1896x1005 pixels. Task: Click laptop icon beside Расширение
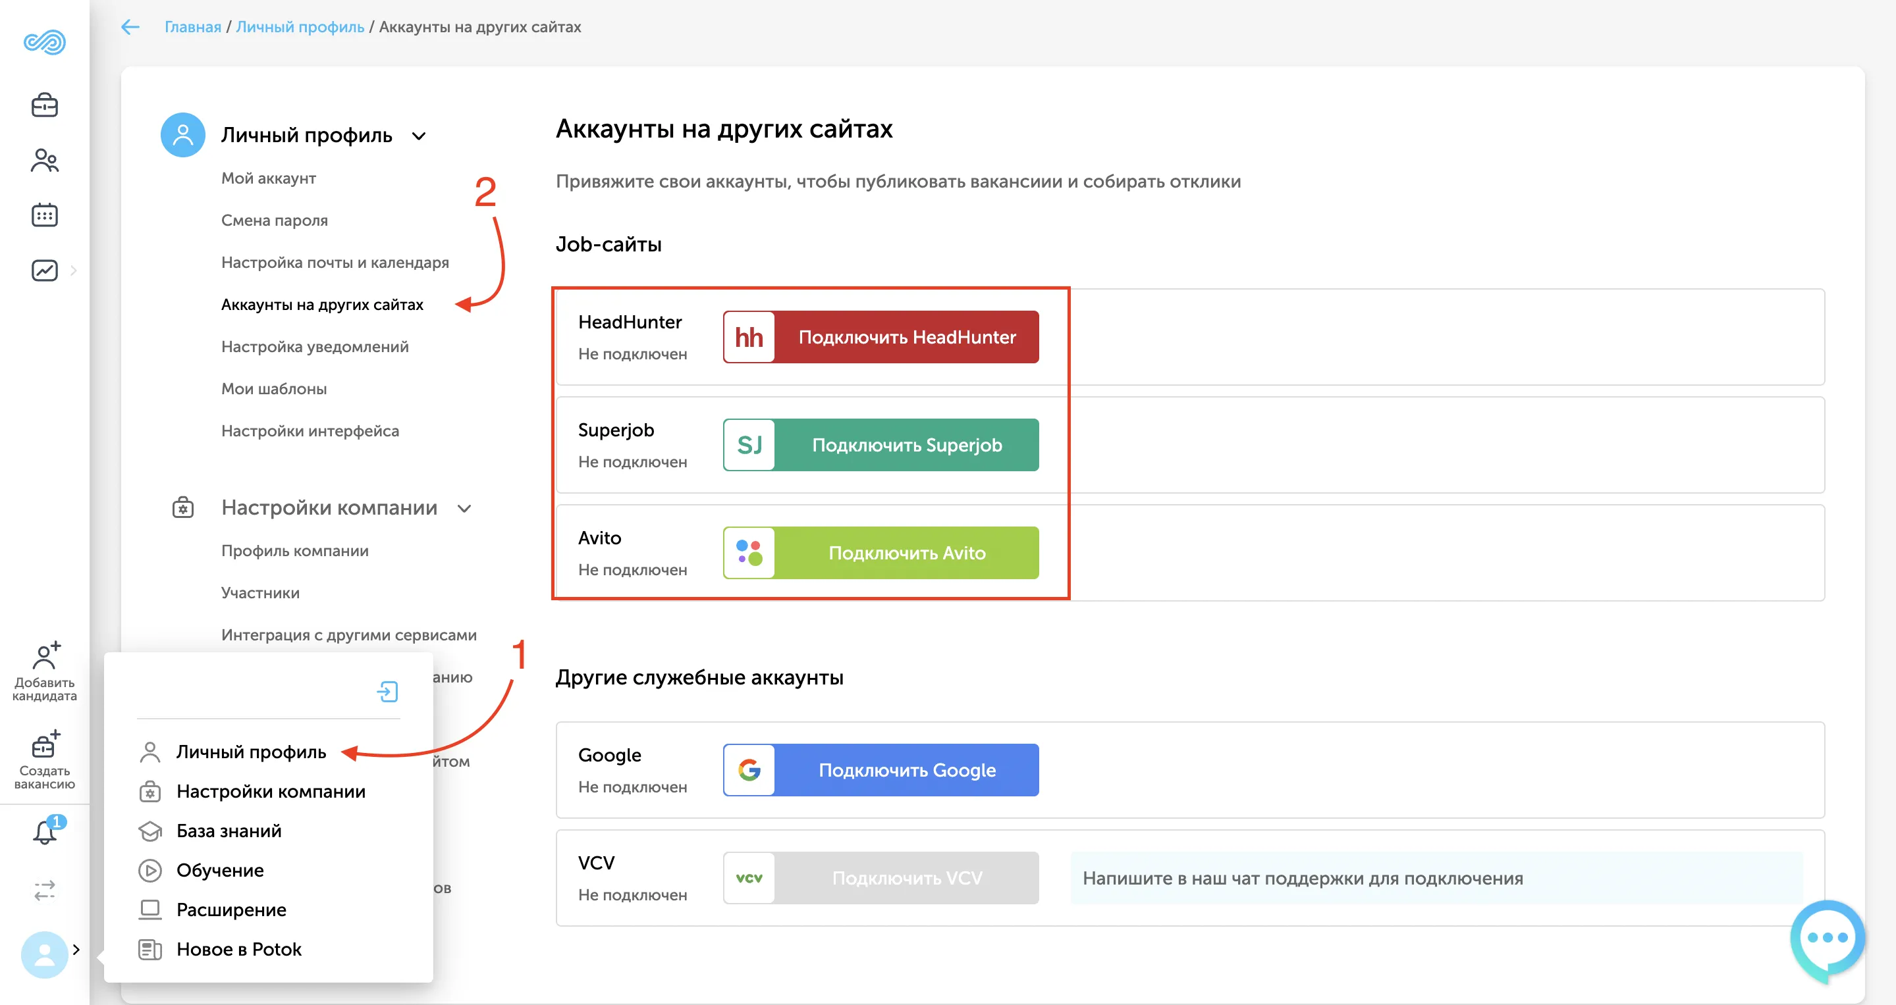point(149,910)
